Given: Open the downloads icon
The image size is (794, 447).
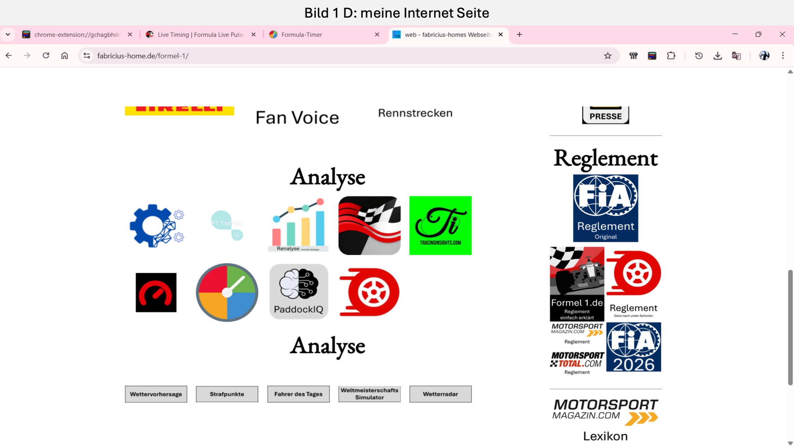Looking at the screenshot, I should click(x=717, y=56).
